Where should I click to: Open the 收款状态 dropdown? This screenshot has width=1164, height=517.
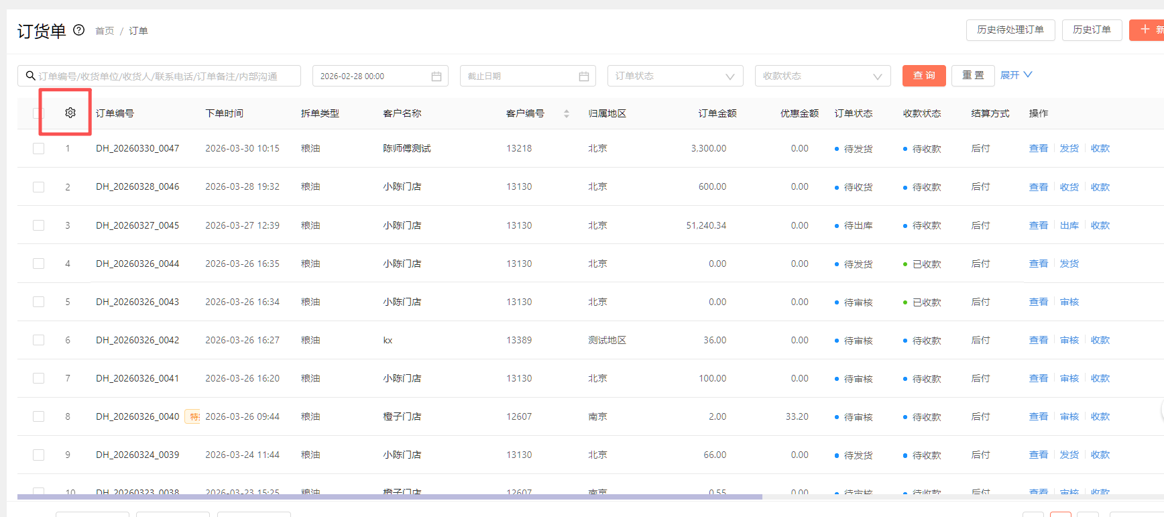[x=823, y=76]
